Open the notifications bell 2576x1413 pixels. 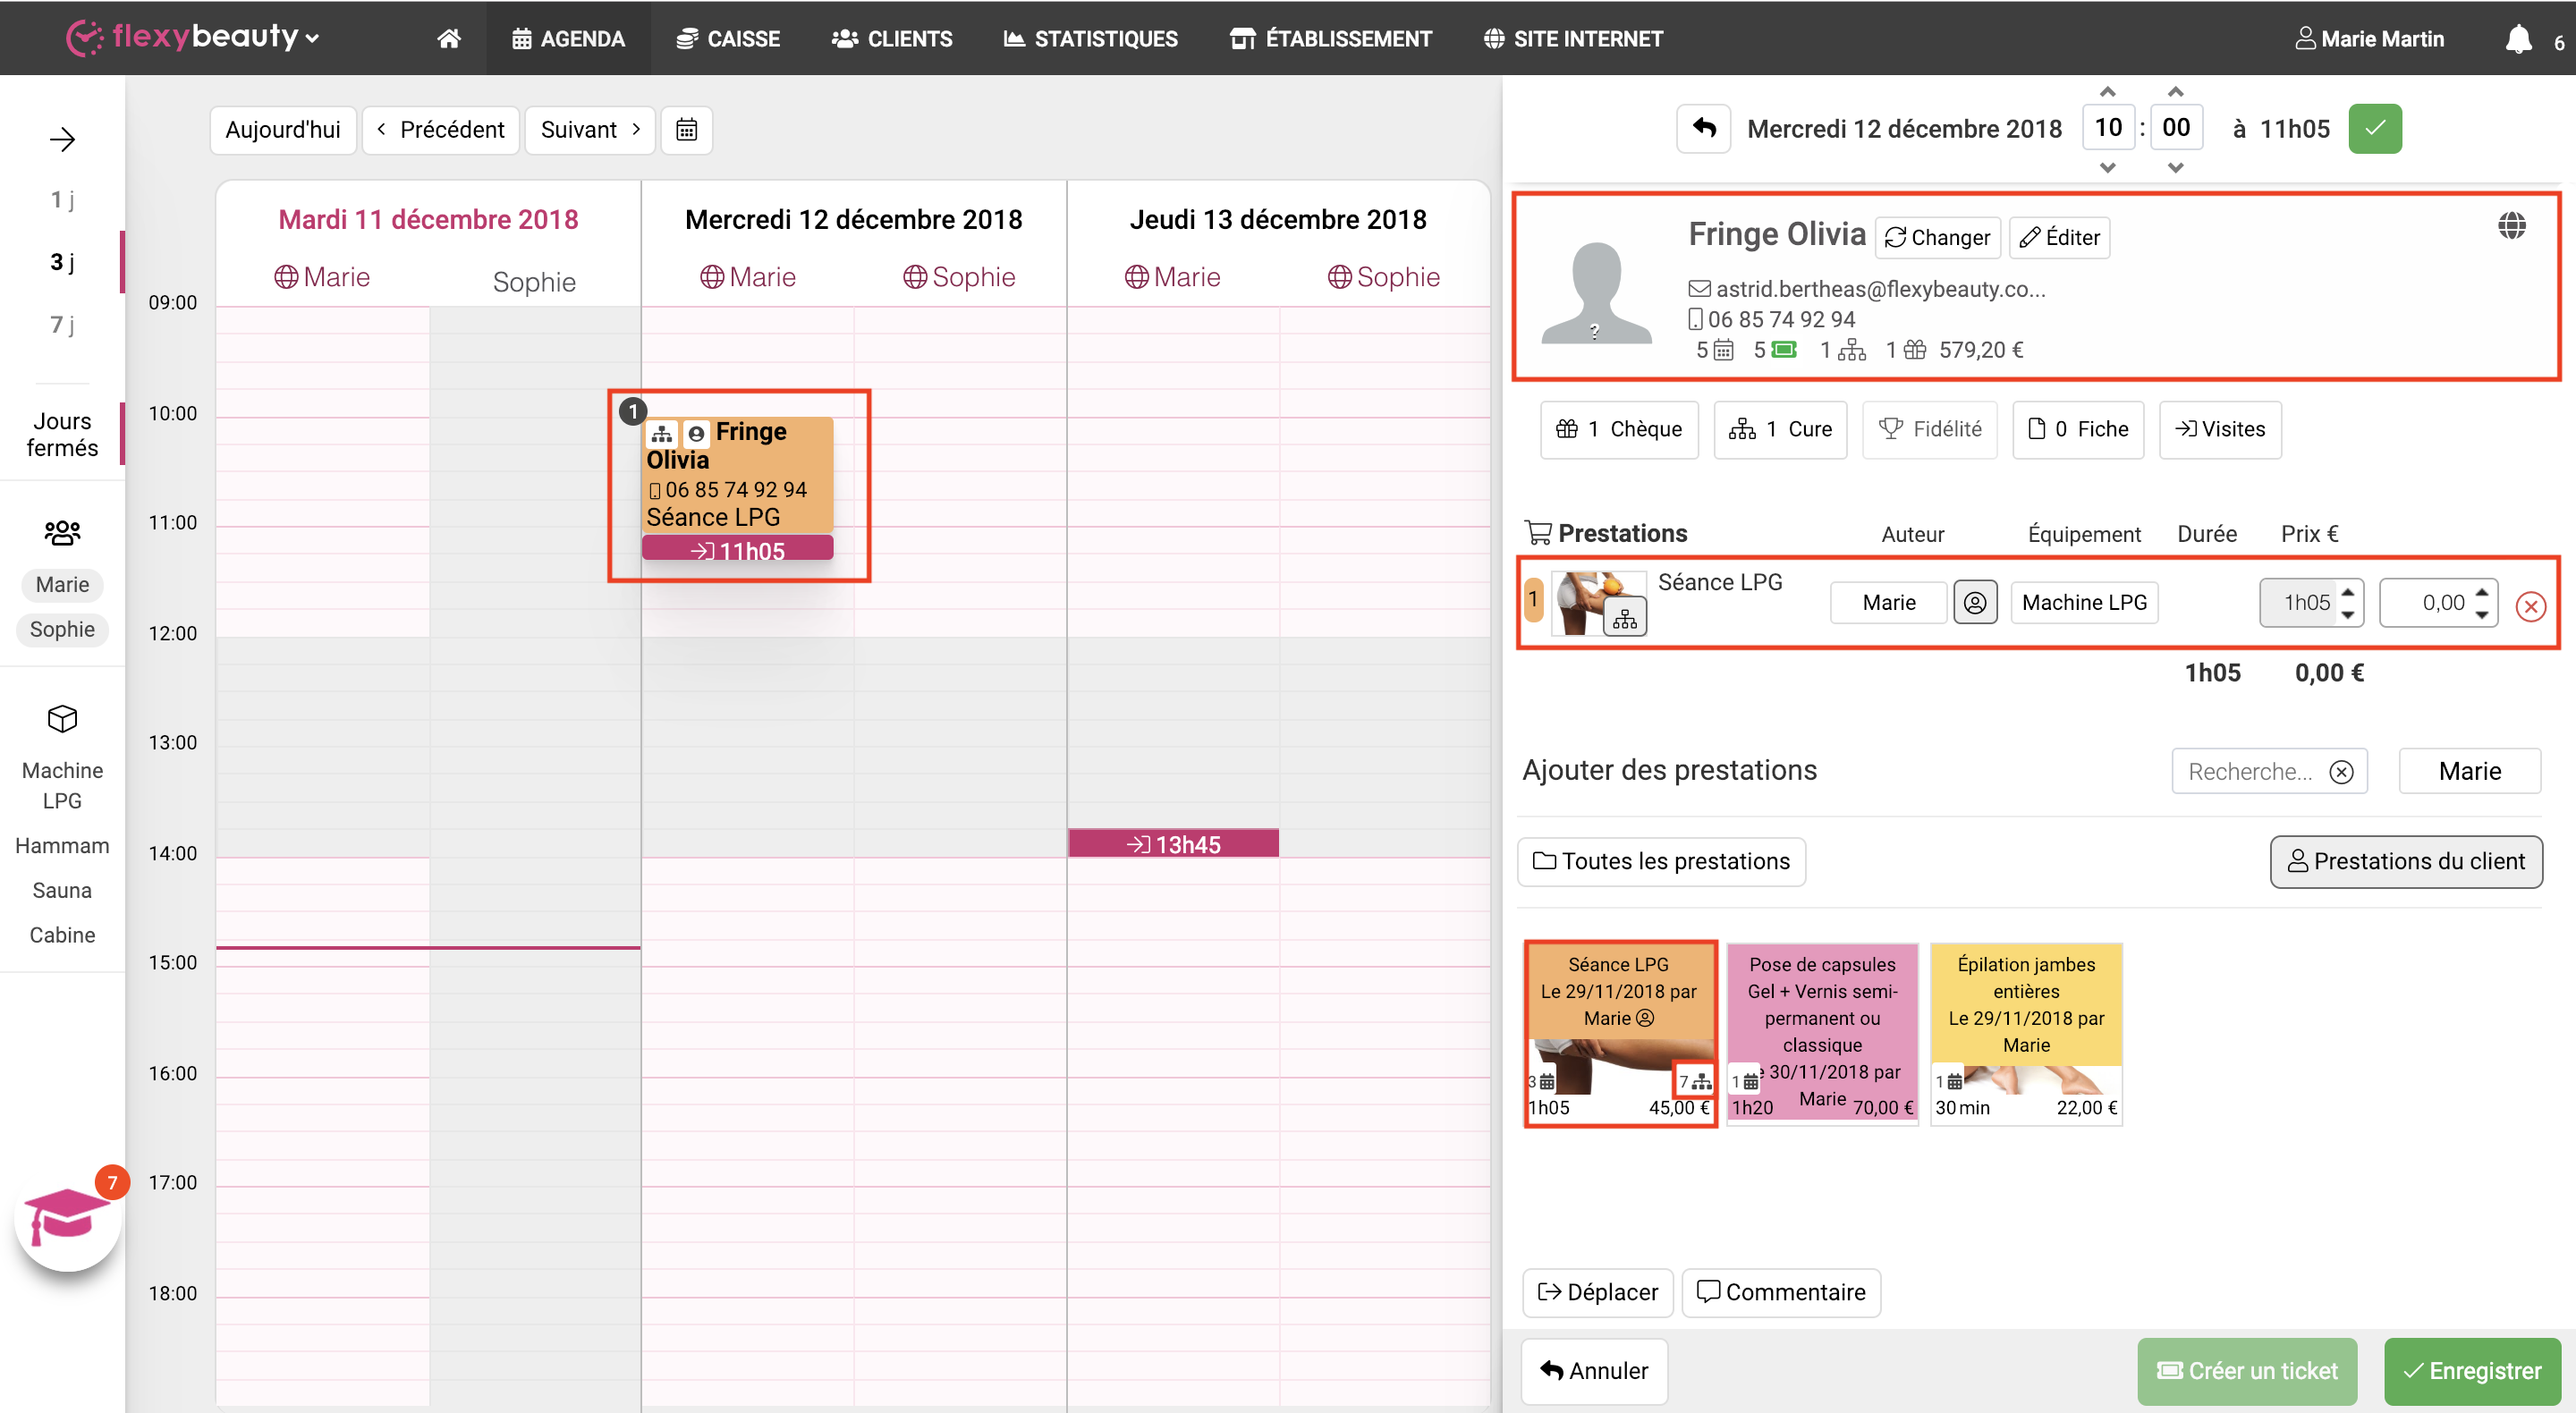pyautogui.click(x=2518, y=39)
